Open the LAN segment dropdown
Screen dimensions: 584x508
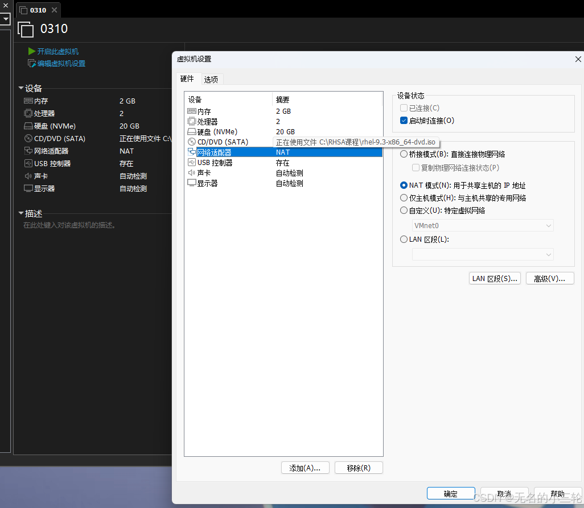pos(483,254)
